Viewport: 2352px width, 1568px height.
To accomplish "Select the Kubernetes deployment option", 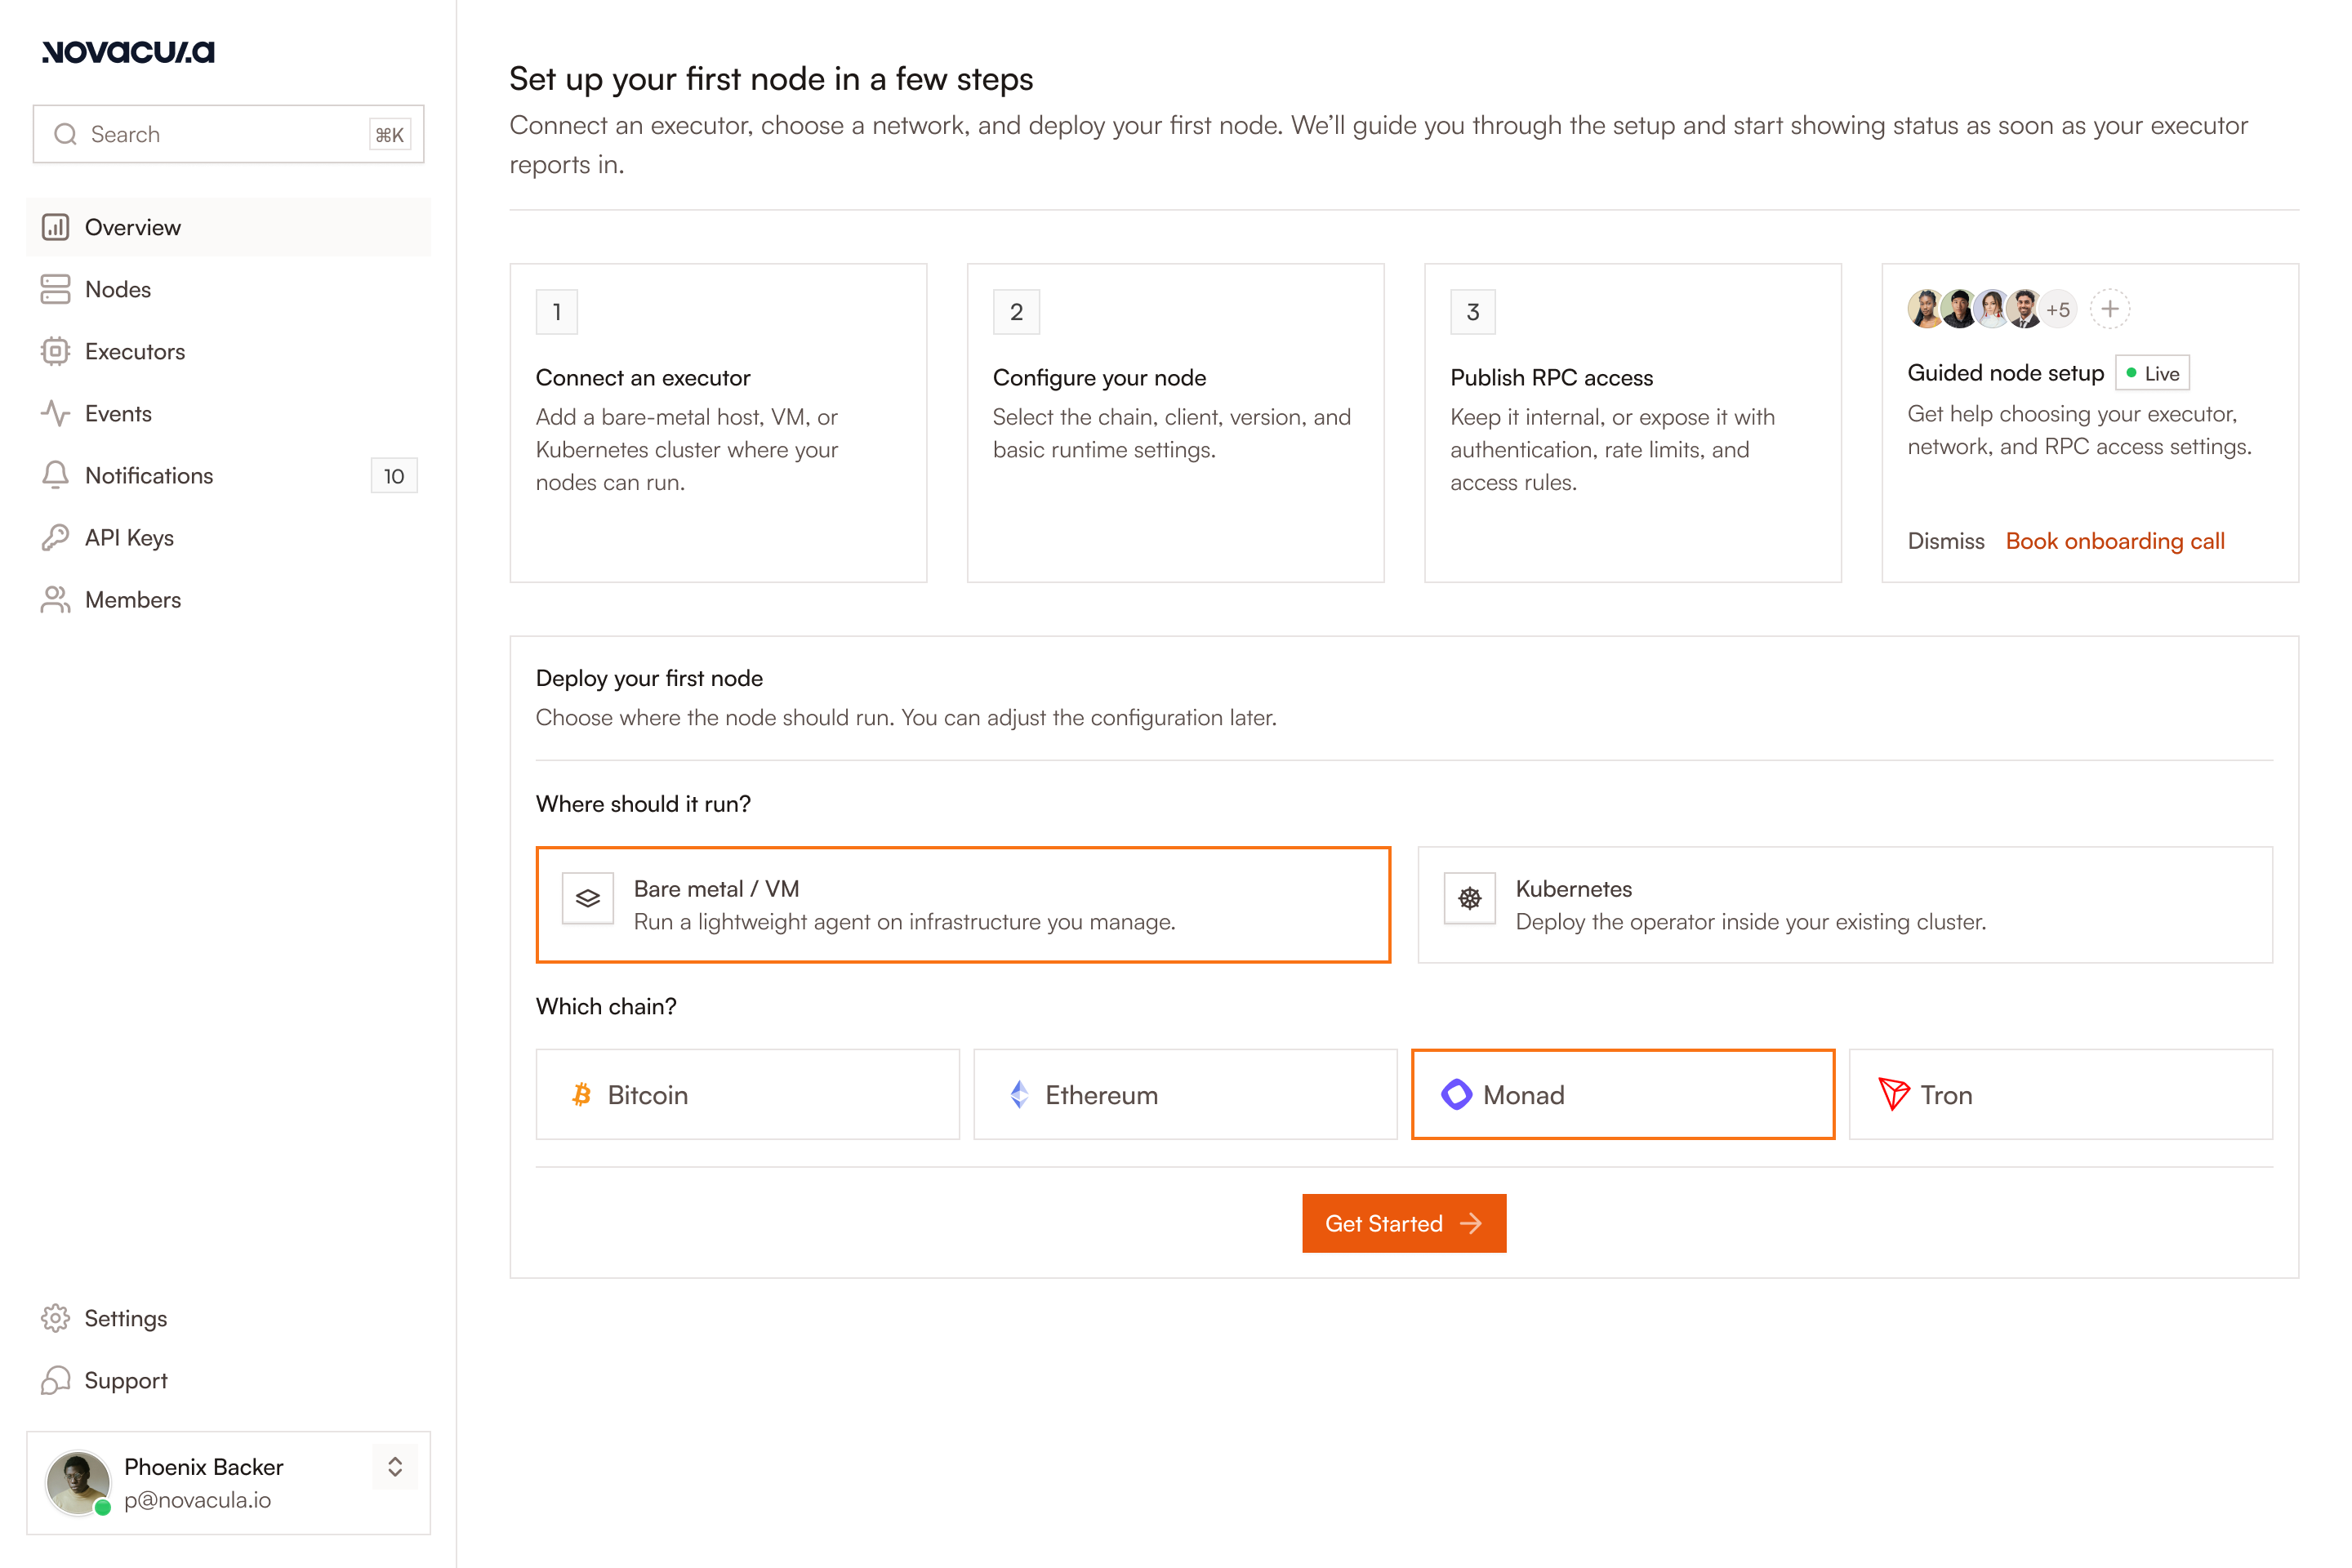I will (x=1845, y=905).
